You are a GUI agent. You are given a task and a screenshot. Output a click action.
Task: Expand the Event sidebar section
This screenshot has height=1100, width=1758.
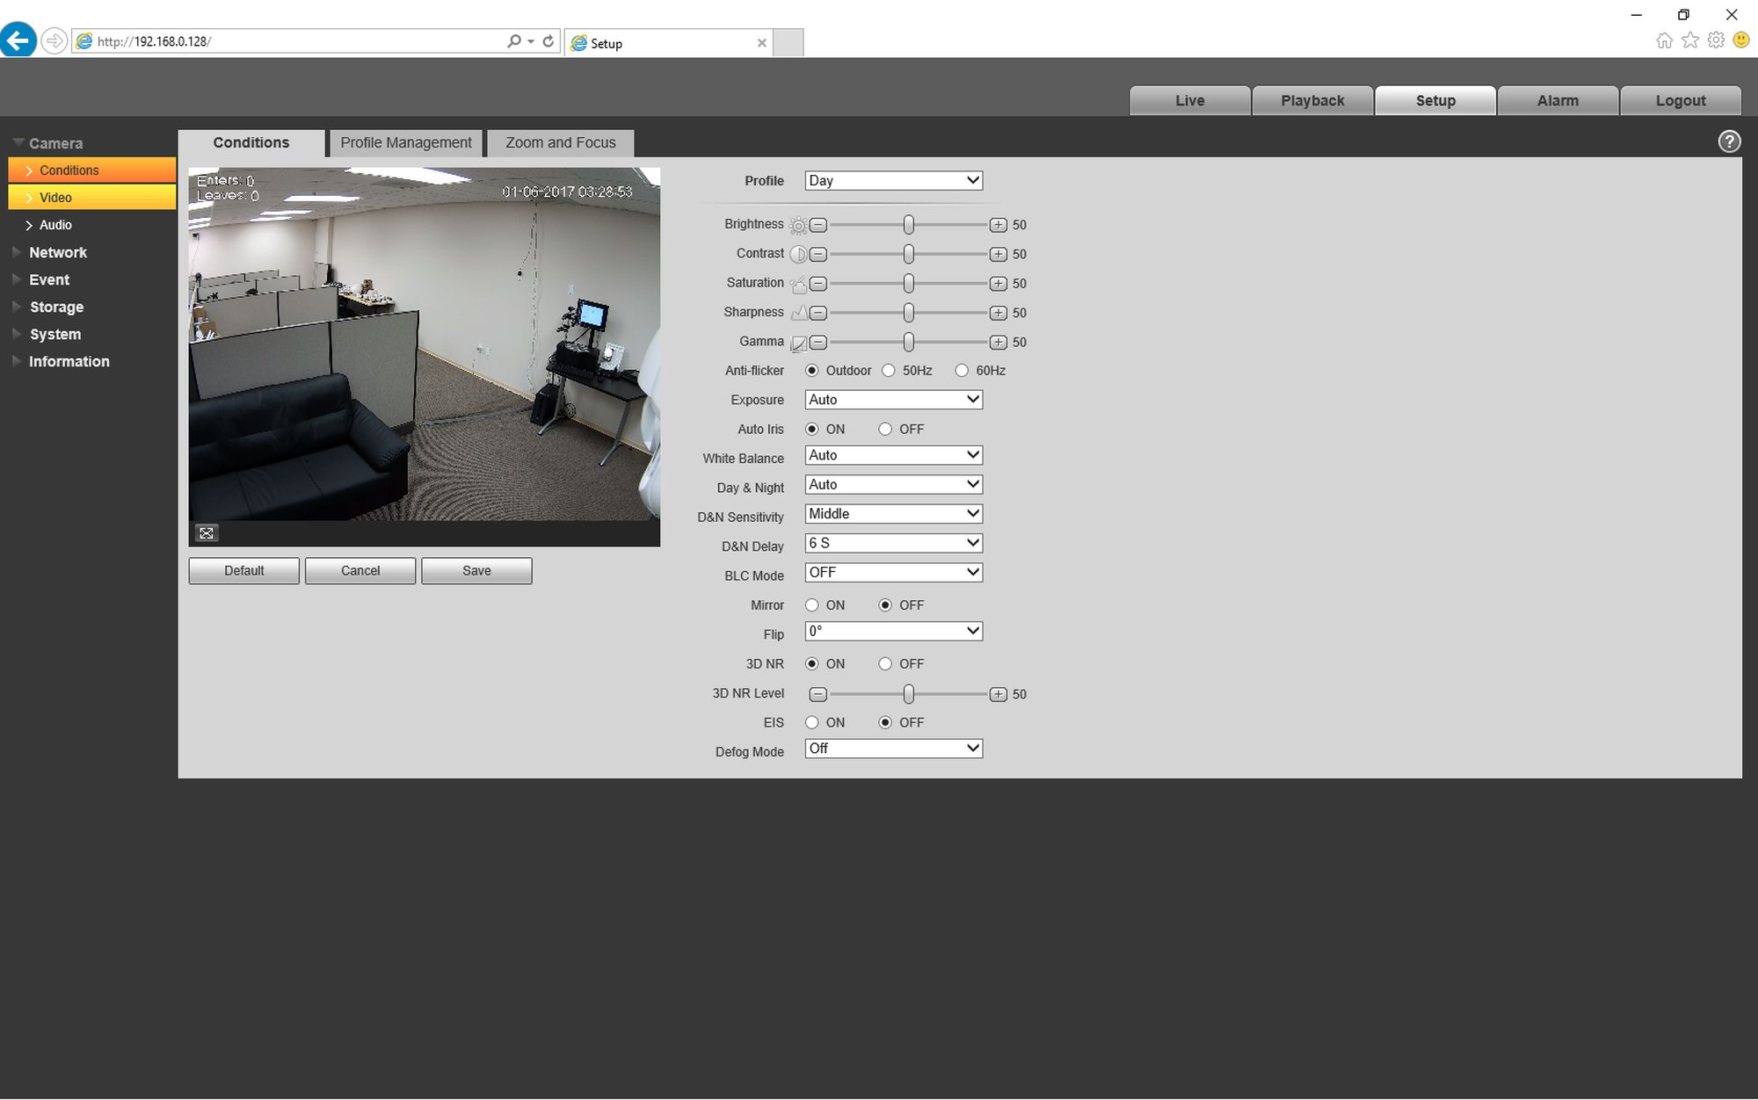coord(49,280)
